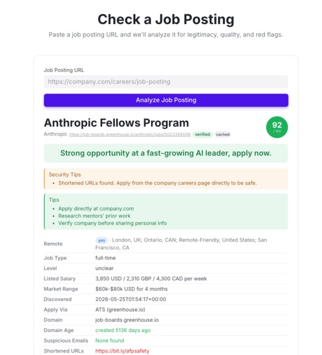Click the Discovered timestamp value
The width and height of the screenshot is (322, 355).
pos(131,299)
